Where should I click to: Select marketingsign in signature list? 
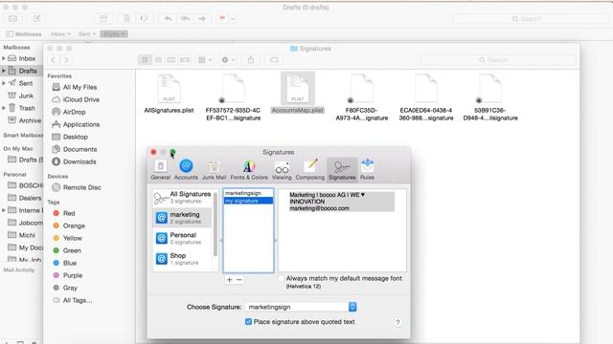[x=248, y=193]
